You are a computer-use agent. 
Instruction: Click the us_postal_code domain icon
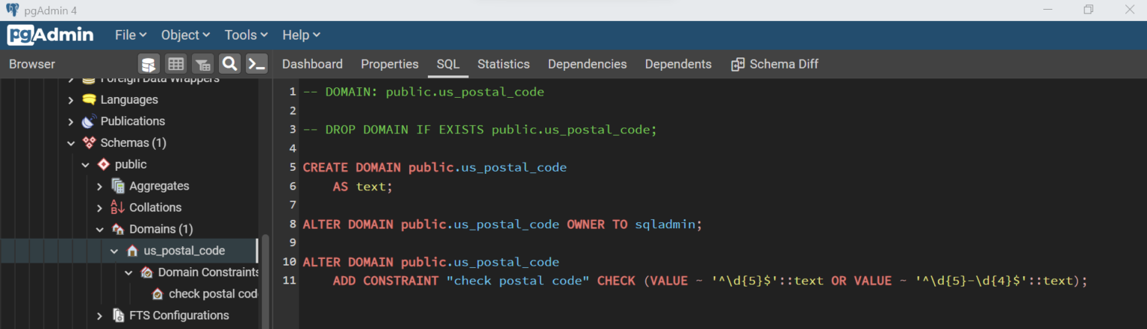click(x=132, y=251)
